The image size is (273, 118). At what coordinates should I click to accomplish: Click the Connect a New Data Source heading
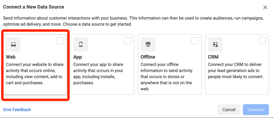34,7
